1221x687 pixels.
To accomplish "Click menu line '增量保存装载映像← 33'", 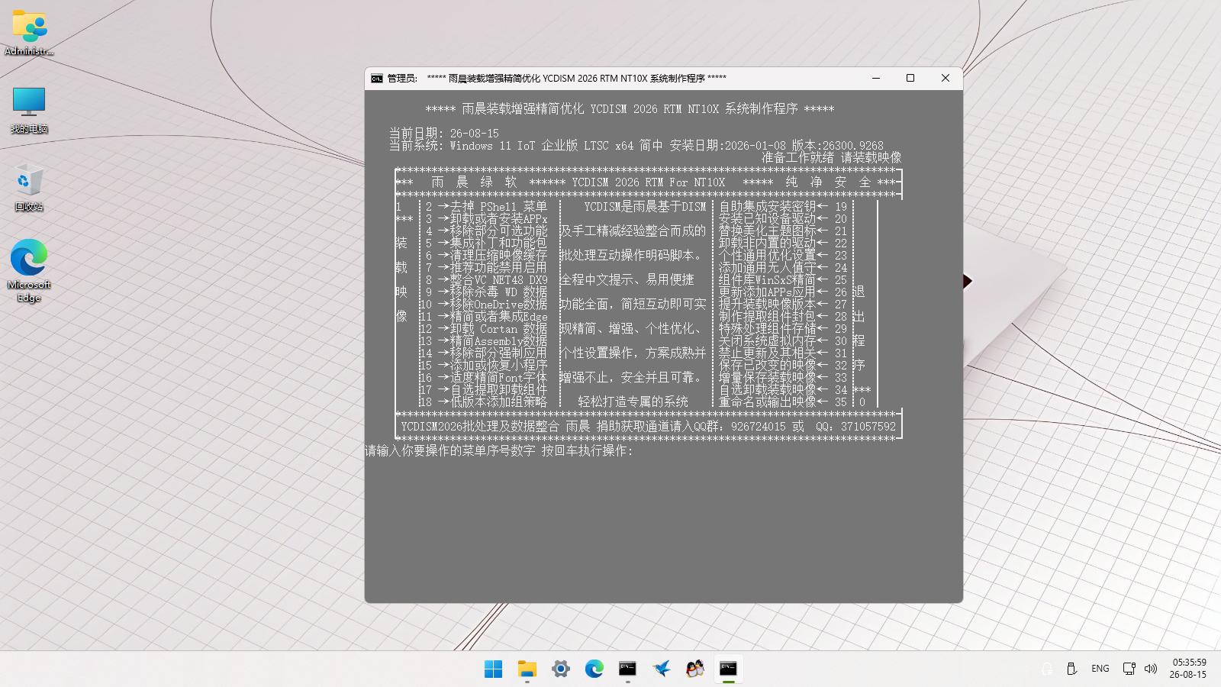I will point(783,378).
